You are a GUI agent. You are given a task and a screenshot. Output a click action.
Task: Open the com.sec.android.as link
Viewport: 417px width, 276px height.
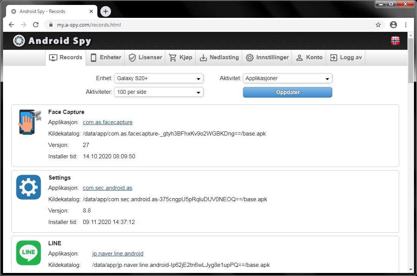108,188
